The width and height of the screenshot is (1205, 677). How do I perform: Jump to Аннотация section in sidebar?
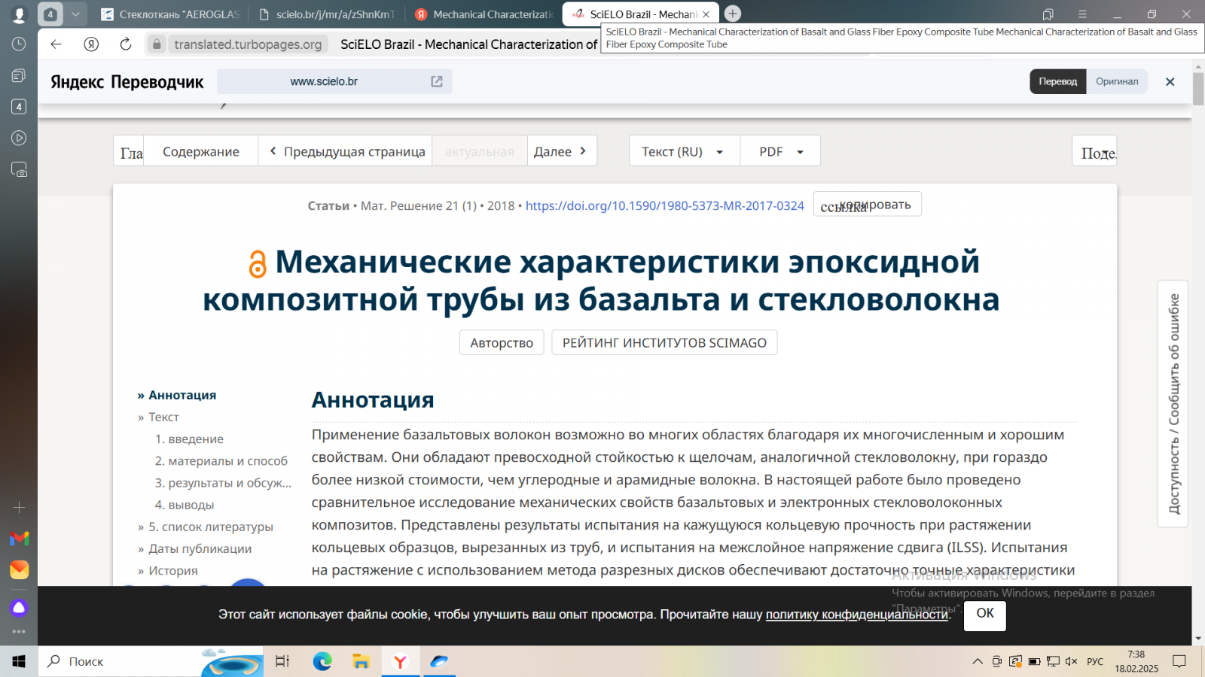tap(182, 395)
